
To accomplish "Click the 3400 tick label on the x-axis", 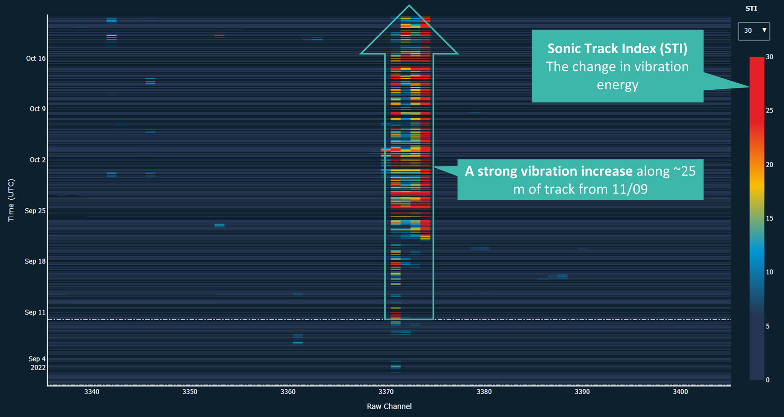I will point(680,392).
